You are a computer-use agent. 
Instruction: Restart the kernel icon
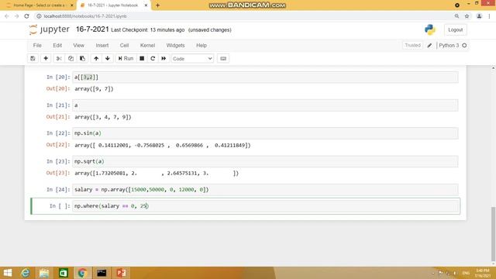click(x=153, y=59)
